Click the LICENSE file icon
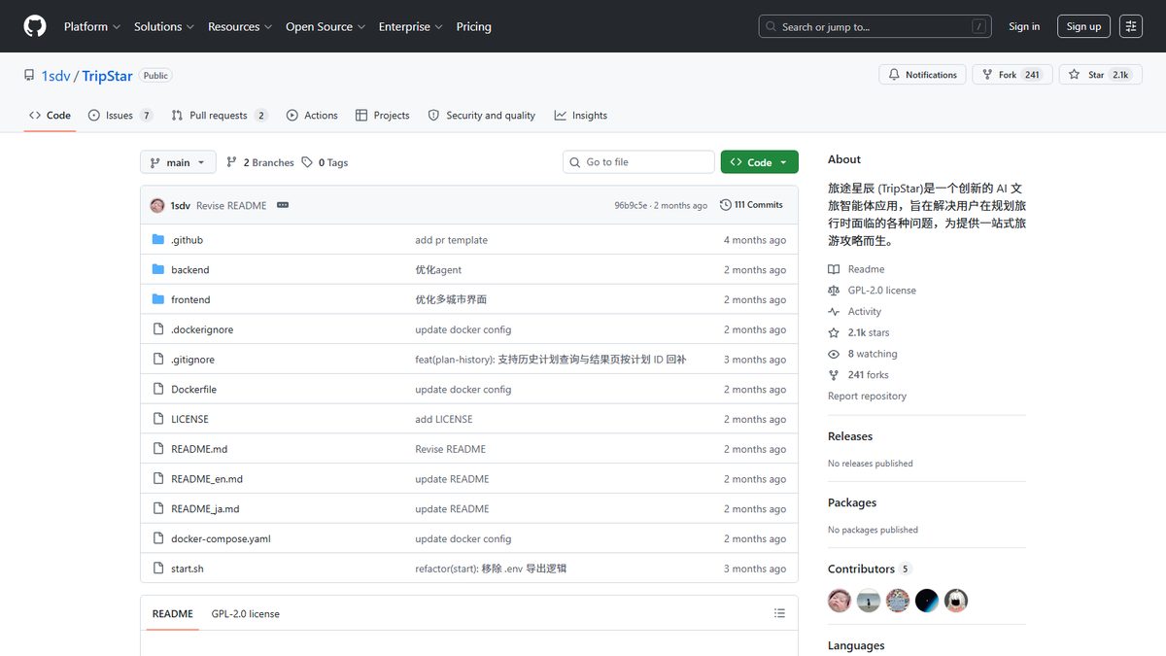Image resolution: width=1166 pixels, height=656 pixels. [158, 419]
